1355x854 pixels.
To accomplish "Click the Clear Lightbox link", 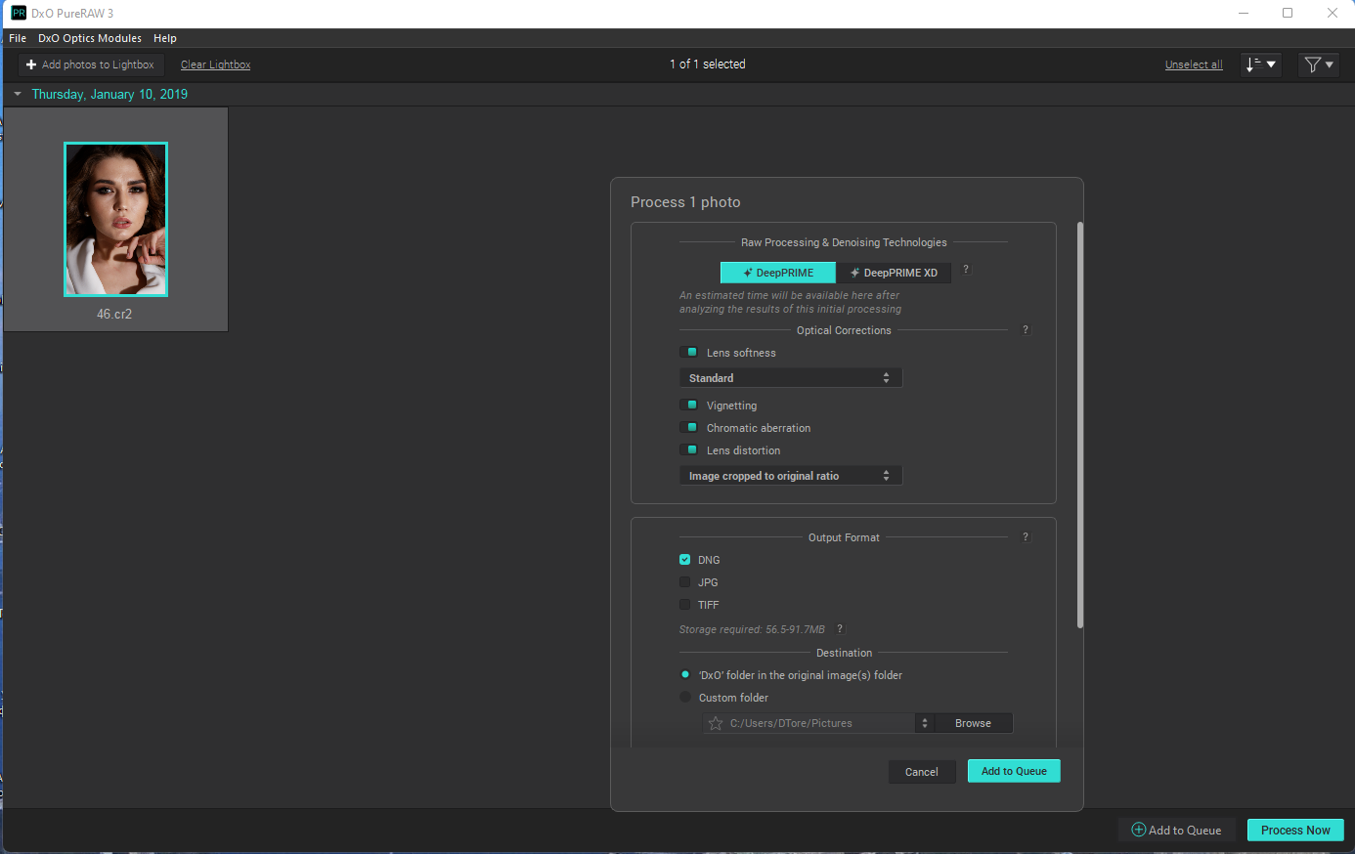I will click(215, 64).
